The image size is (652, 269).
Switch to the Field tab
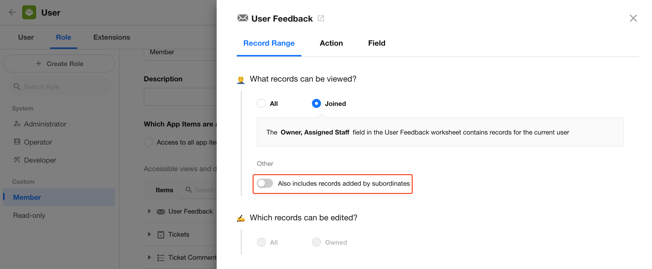377,43
